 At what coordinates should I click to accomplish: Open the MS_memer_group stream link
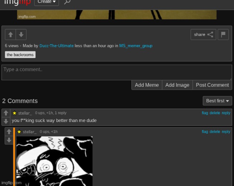[x=136, y=46]
